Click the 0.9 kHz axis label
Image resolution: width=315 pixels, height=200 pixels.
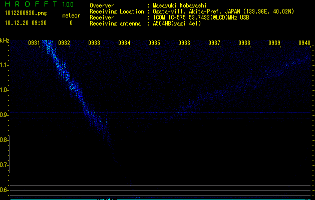click(4, 115)
